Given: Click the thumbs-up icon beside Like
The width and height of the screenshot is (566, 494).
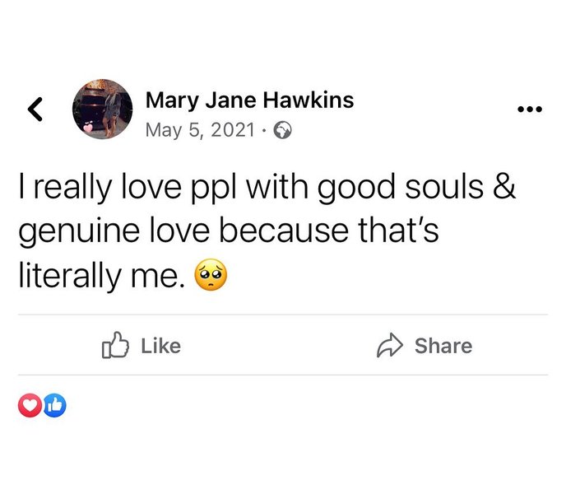Looking at the screenshot, I should coord(114,346).
